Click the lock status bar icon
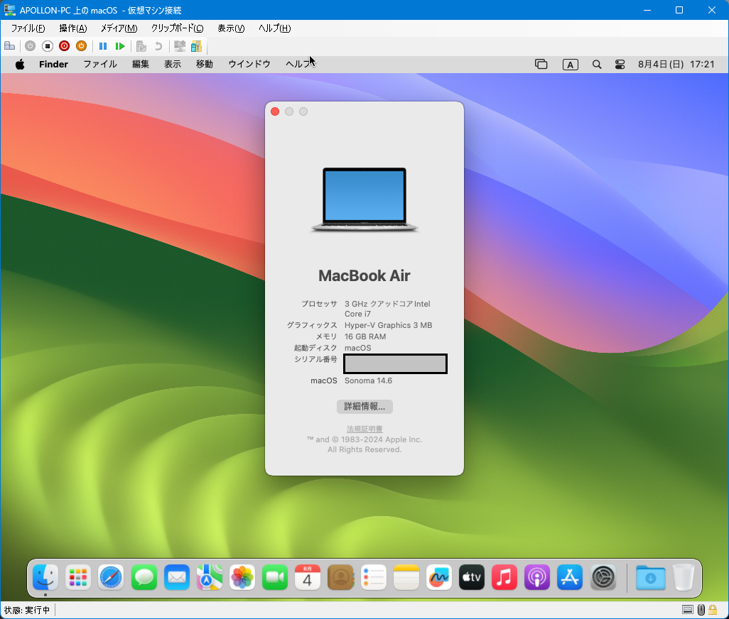 (x=713, y=610)
